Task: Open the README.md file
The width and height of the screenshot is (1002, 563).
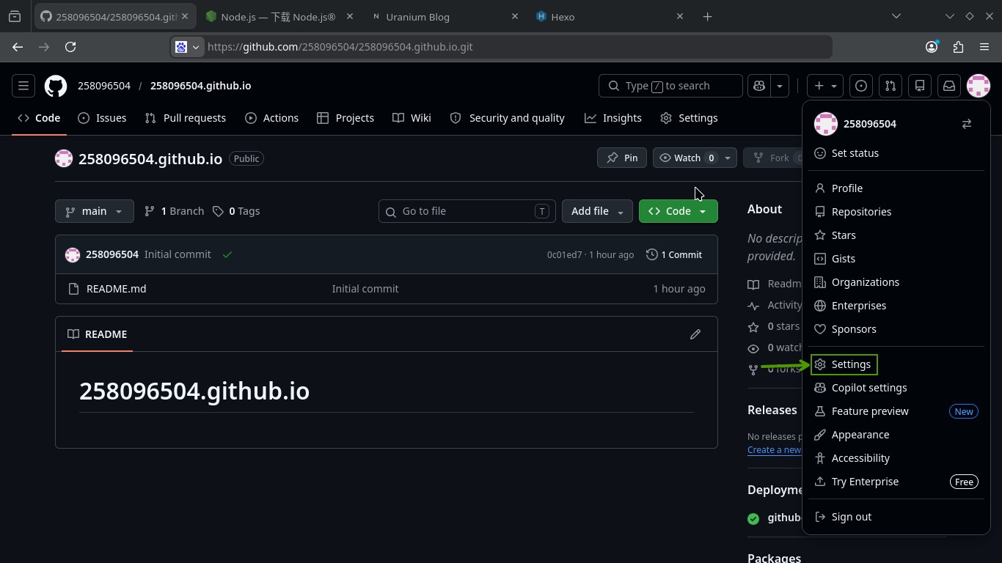Action: pos(116,289)
